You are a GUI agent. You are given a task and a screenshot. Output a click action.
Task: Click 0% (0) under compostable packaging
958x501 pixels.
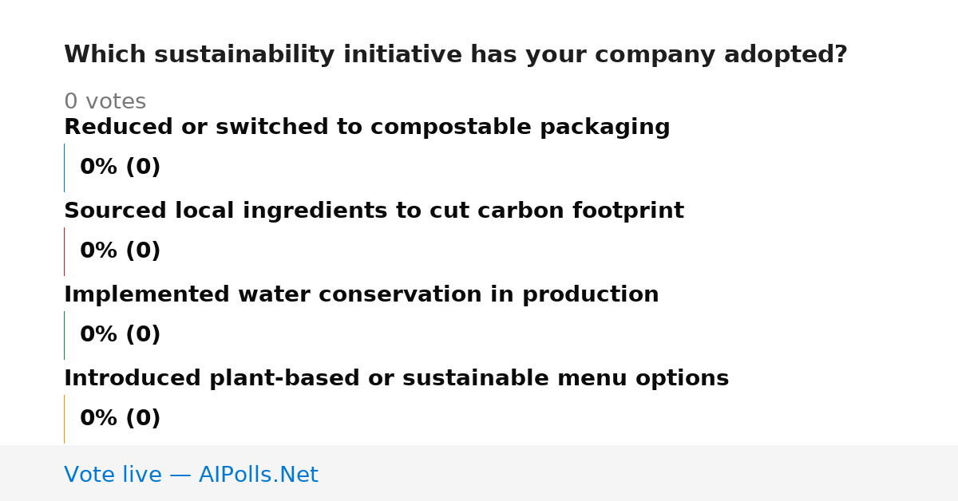pos(121,168)
